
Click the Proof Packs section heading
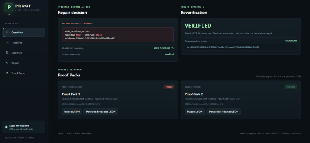coord(69,75)
